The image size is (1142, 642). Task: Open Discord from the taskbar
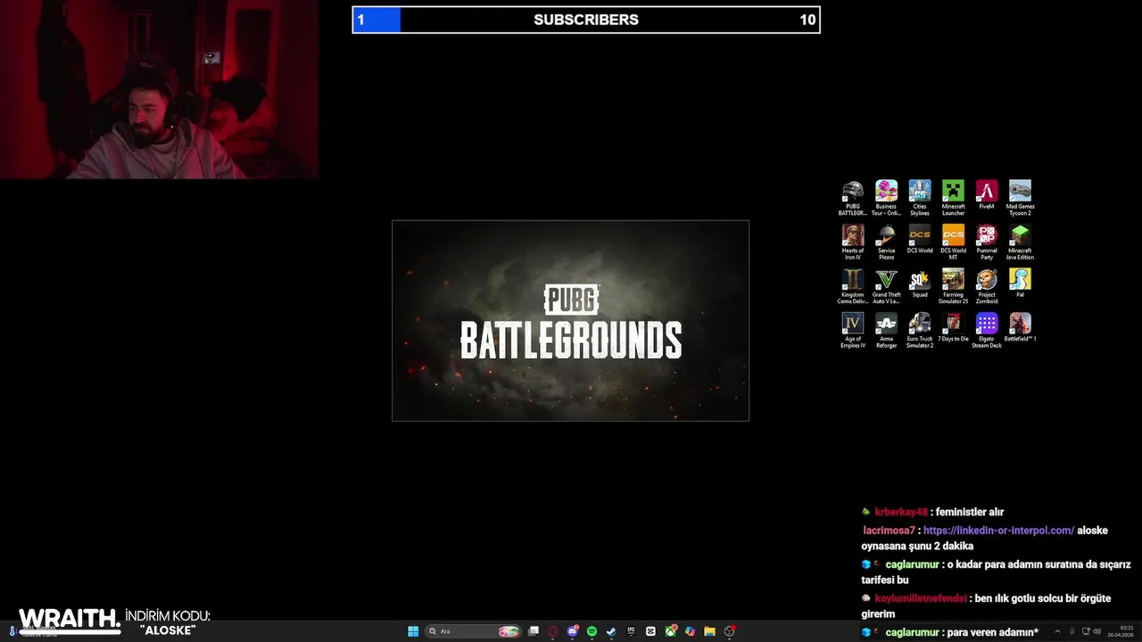click(573, 631)
